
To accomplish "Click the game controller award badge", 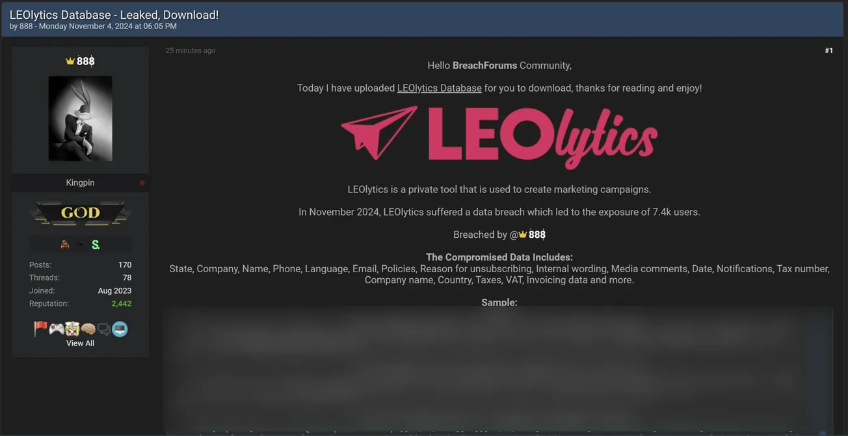I will [57, 329].
